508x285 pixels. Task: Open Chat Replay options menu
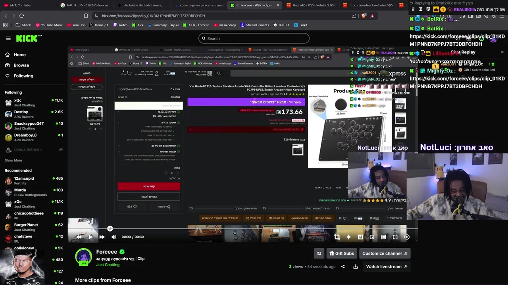(x=502, y=52)
